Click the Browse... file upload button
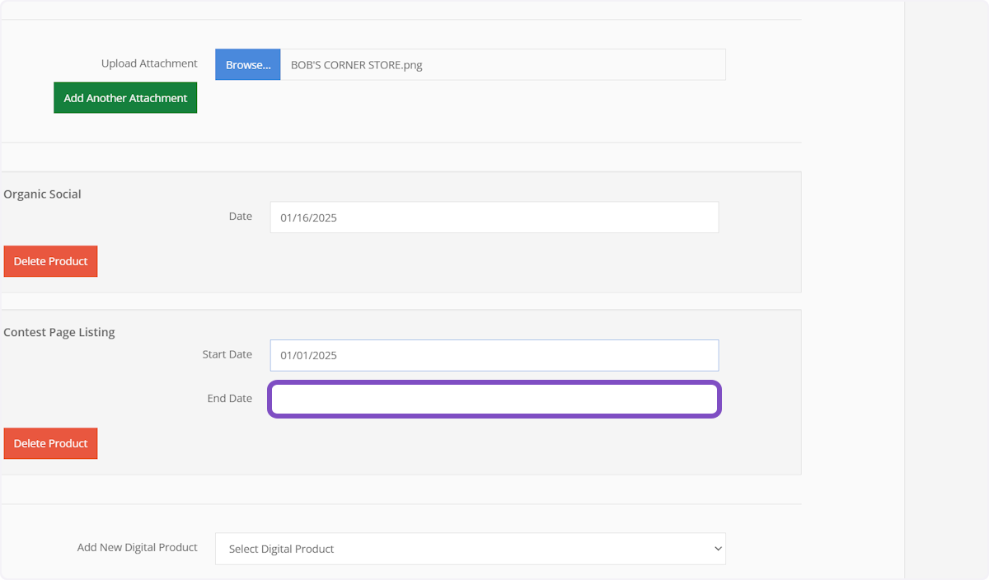Viewport: 989px width, 580px height. [247, 64]
